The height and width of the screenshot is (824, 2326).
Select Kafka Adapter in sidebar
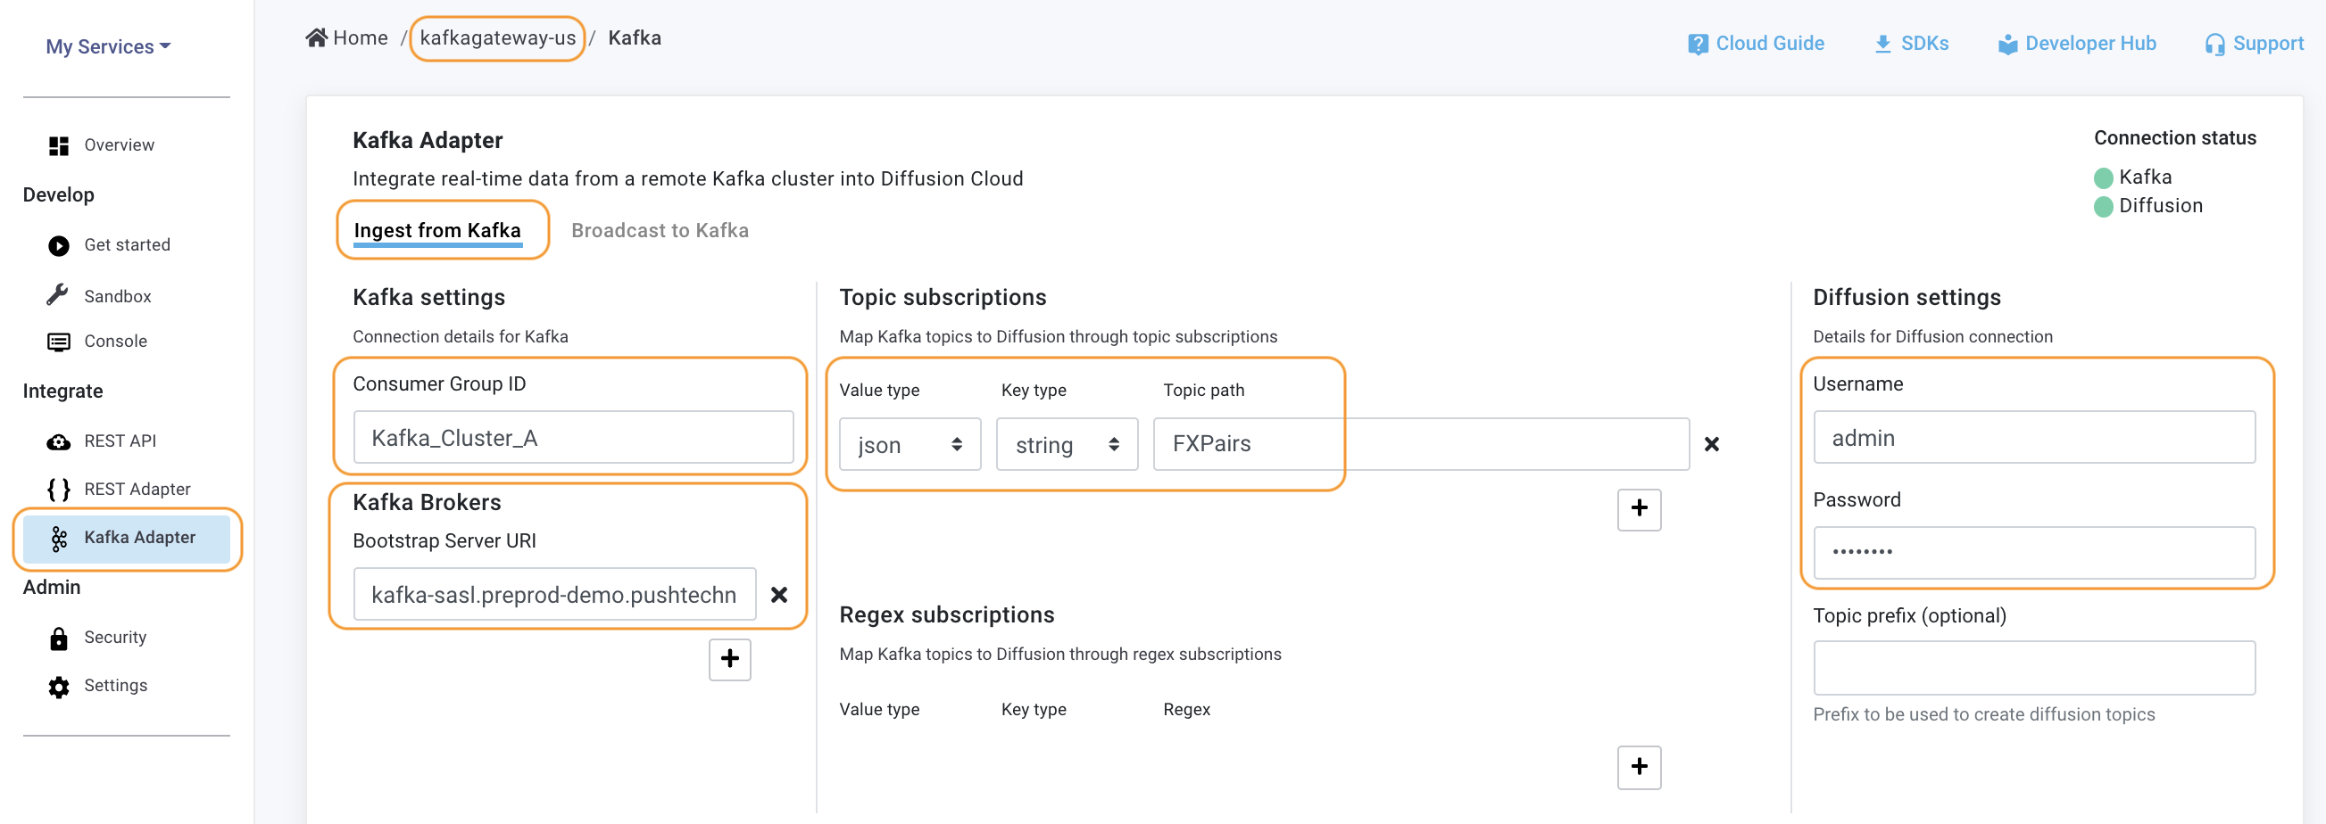[x=127, y=539]
